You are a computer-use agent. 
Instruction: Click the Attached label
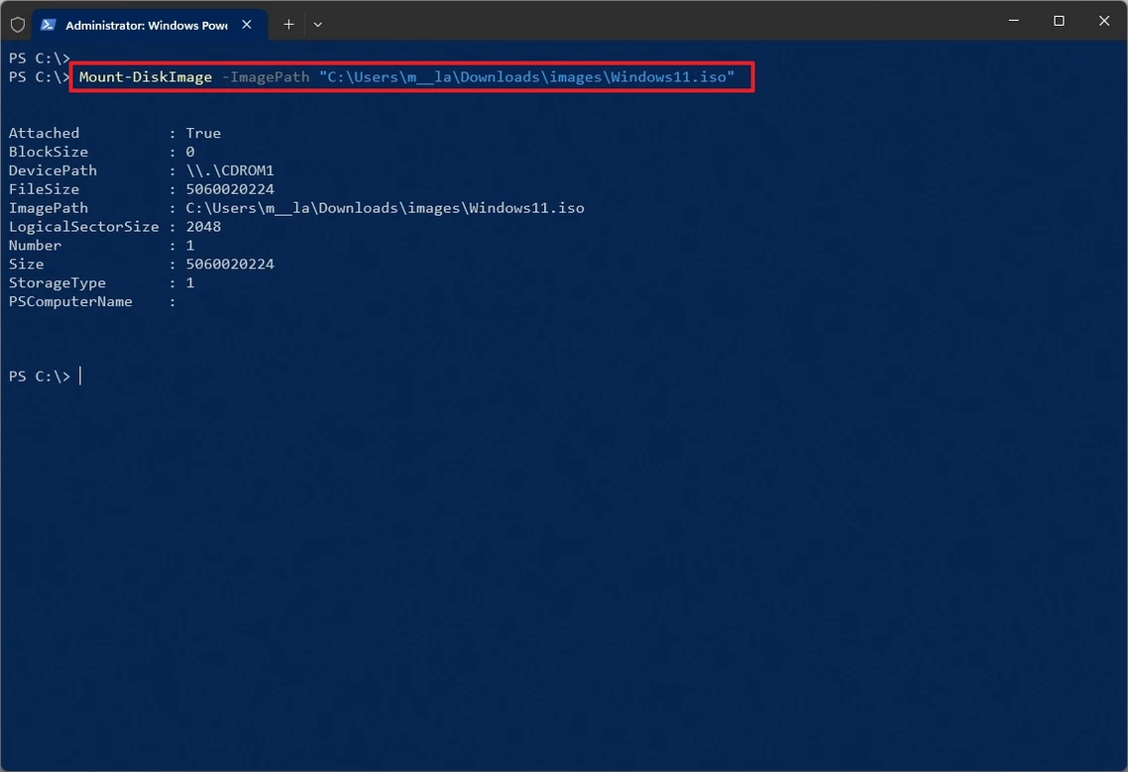[44, 133]
